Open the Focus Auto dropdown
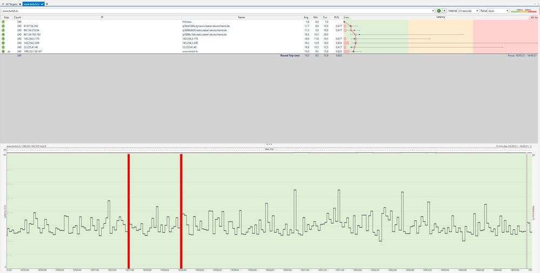Screen dimensions: 540x273 point(498,11)
